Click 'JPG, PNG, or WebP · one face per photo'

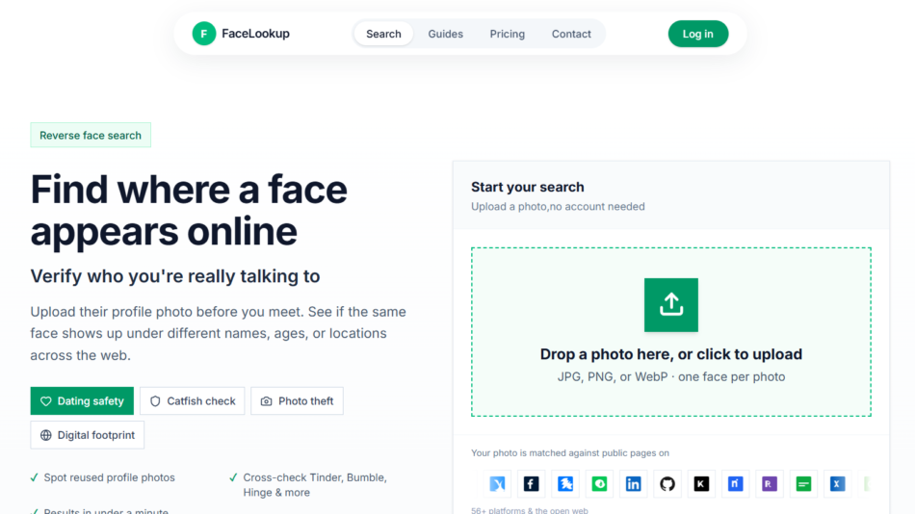click(671, 377)
